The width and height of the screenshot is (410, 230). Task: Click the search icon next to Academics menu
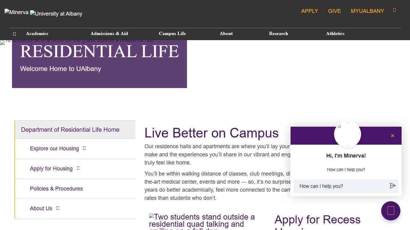14,34
